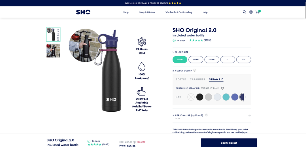
Task: Choose the 1.7L size option
Action: tap(244, 60)
